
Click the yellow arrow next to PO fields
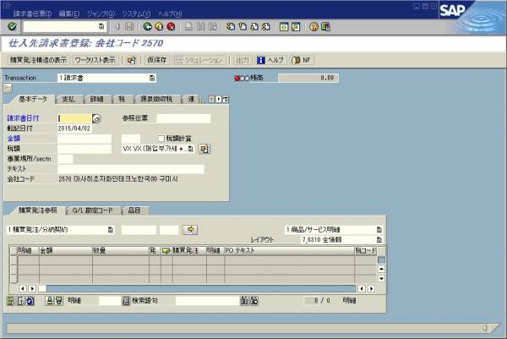pos(191,229)
